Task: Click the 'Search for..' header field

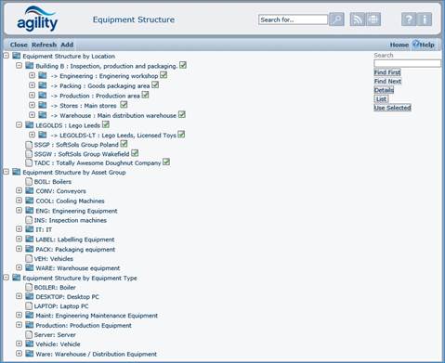Action: (293, 19)
